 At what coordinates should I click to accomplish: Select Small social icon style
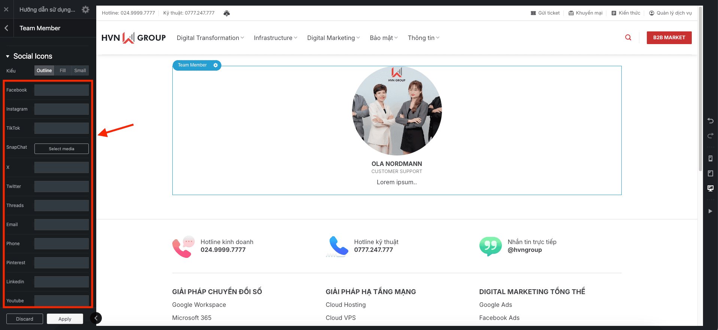80,71
